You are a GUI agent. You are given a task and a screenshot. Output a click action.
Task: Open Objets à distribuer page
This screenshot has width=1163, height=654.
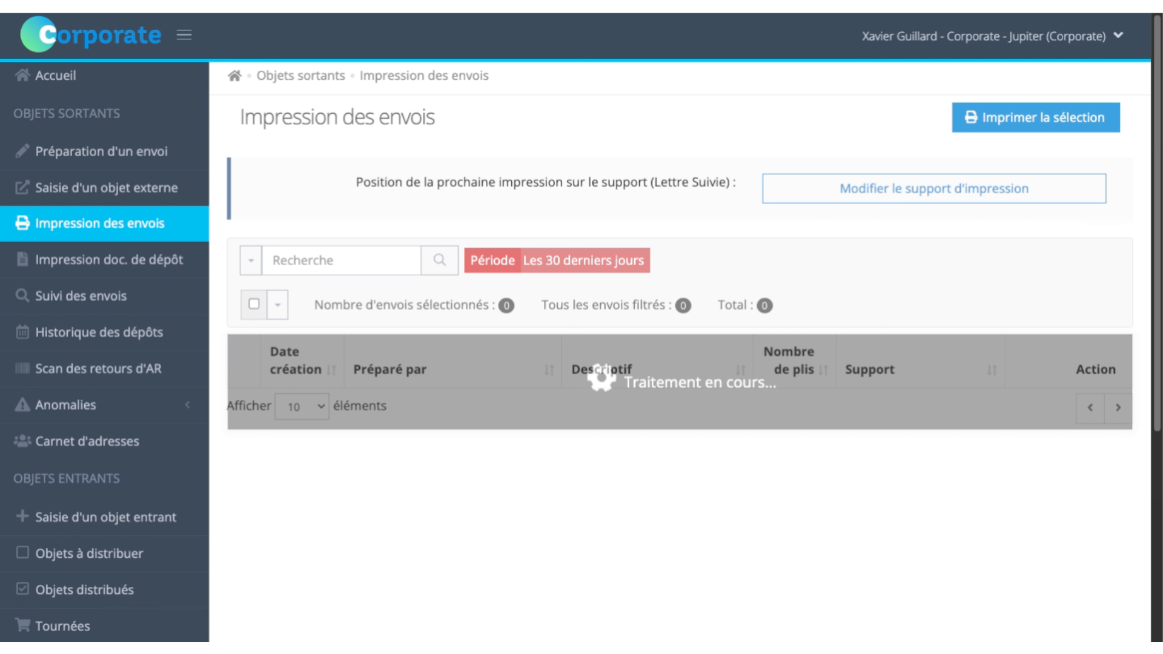point(104,553)
